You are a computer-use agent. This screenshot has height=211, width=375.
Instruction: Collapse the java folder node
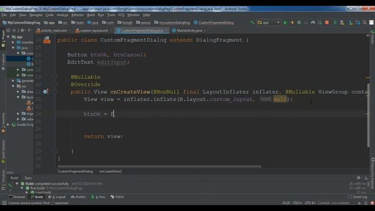click(x=13, y=48)
